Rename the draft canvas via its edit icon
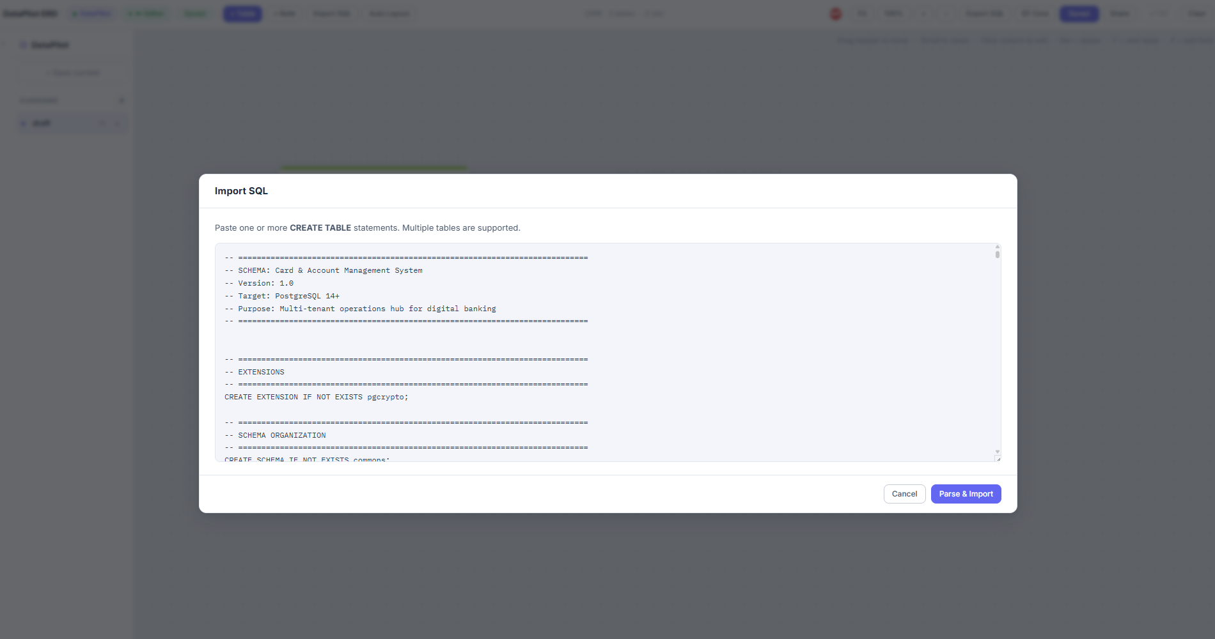Viewport: 1215px width, 639px height. (x=102, y=123)
